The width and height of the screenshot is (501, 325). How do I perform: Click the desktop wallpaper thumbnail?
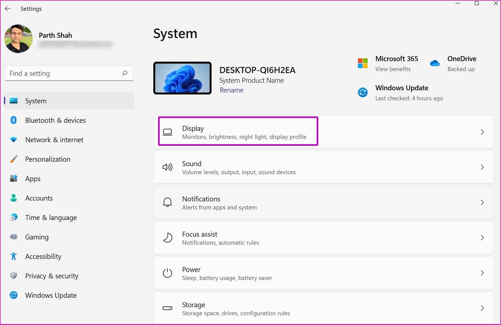coord(182,78)
